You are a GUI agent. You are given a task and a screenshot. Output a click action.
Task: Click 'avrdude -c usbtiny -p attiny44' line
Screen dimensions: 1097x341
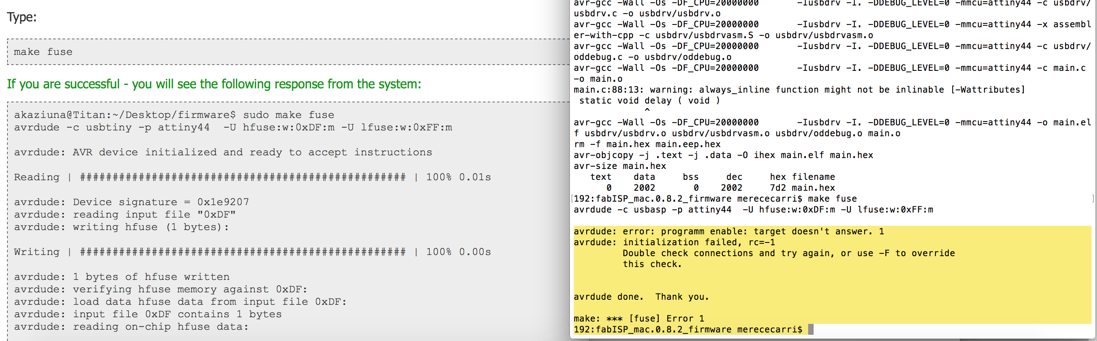(233, 127)
